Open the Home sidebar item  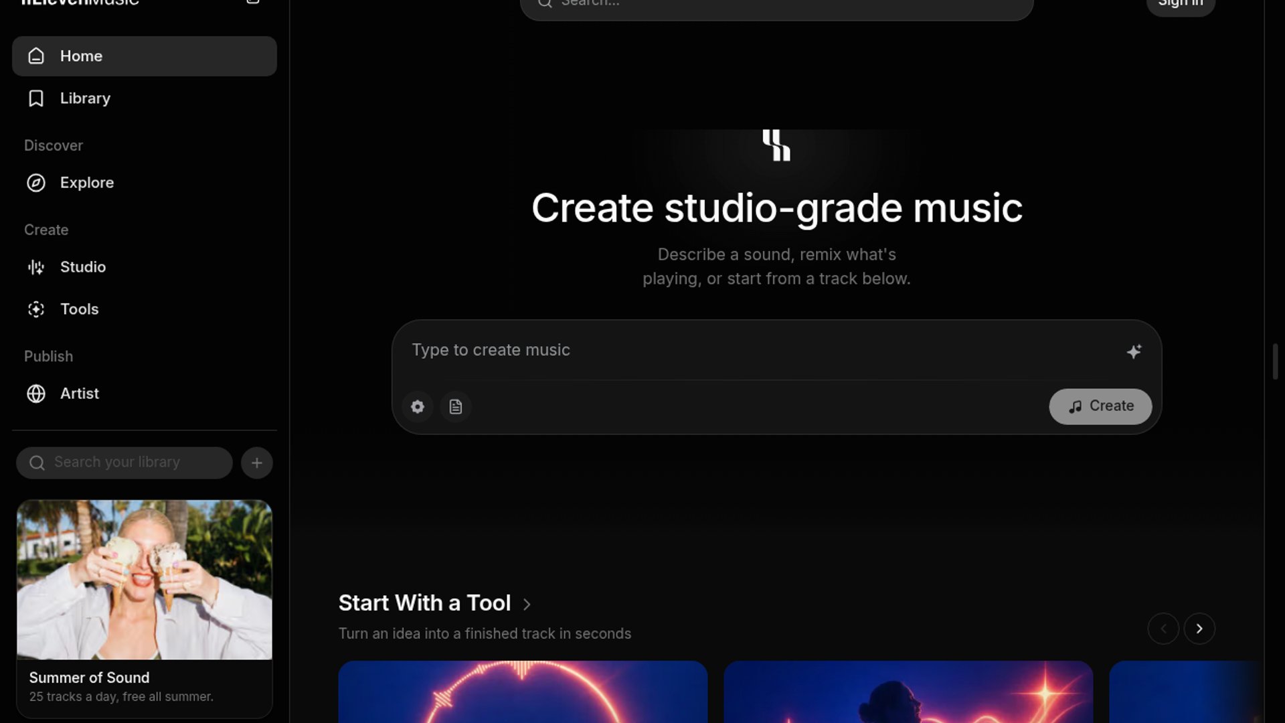click(144, 56)
